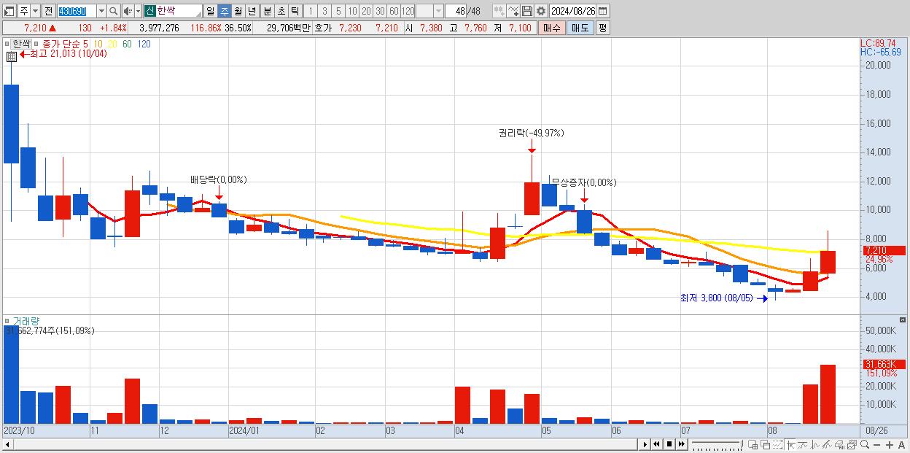910x453 pixels.
Task: Click the speaker sound icon
Action: pyautogui.click(x=128, y=11)
